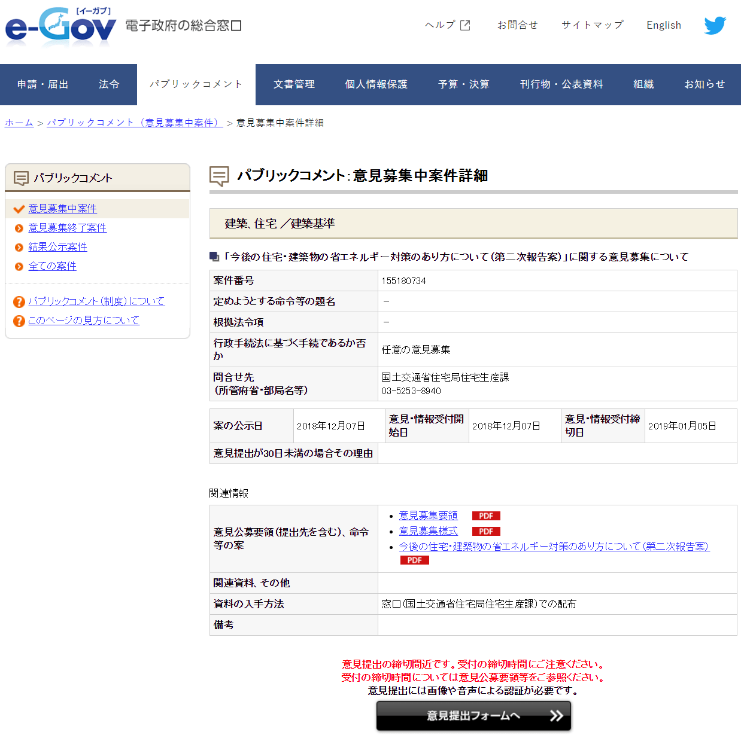Click the e-Gov logo

click(60, 28)
